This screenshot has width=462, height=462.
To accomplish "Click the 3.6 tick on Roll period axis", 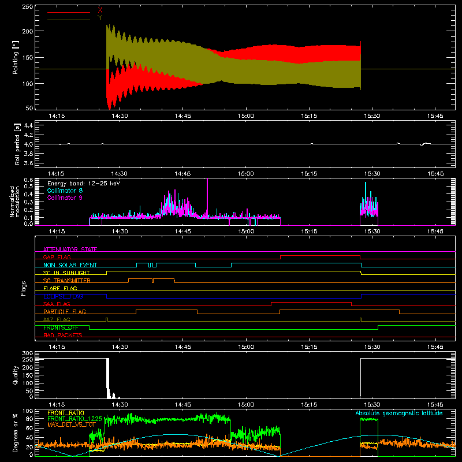I will (28, 163).
